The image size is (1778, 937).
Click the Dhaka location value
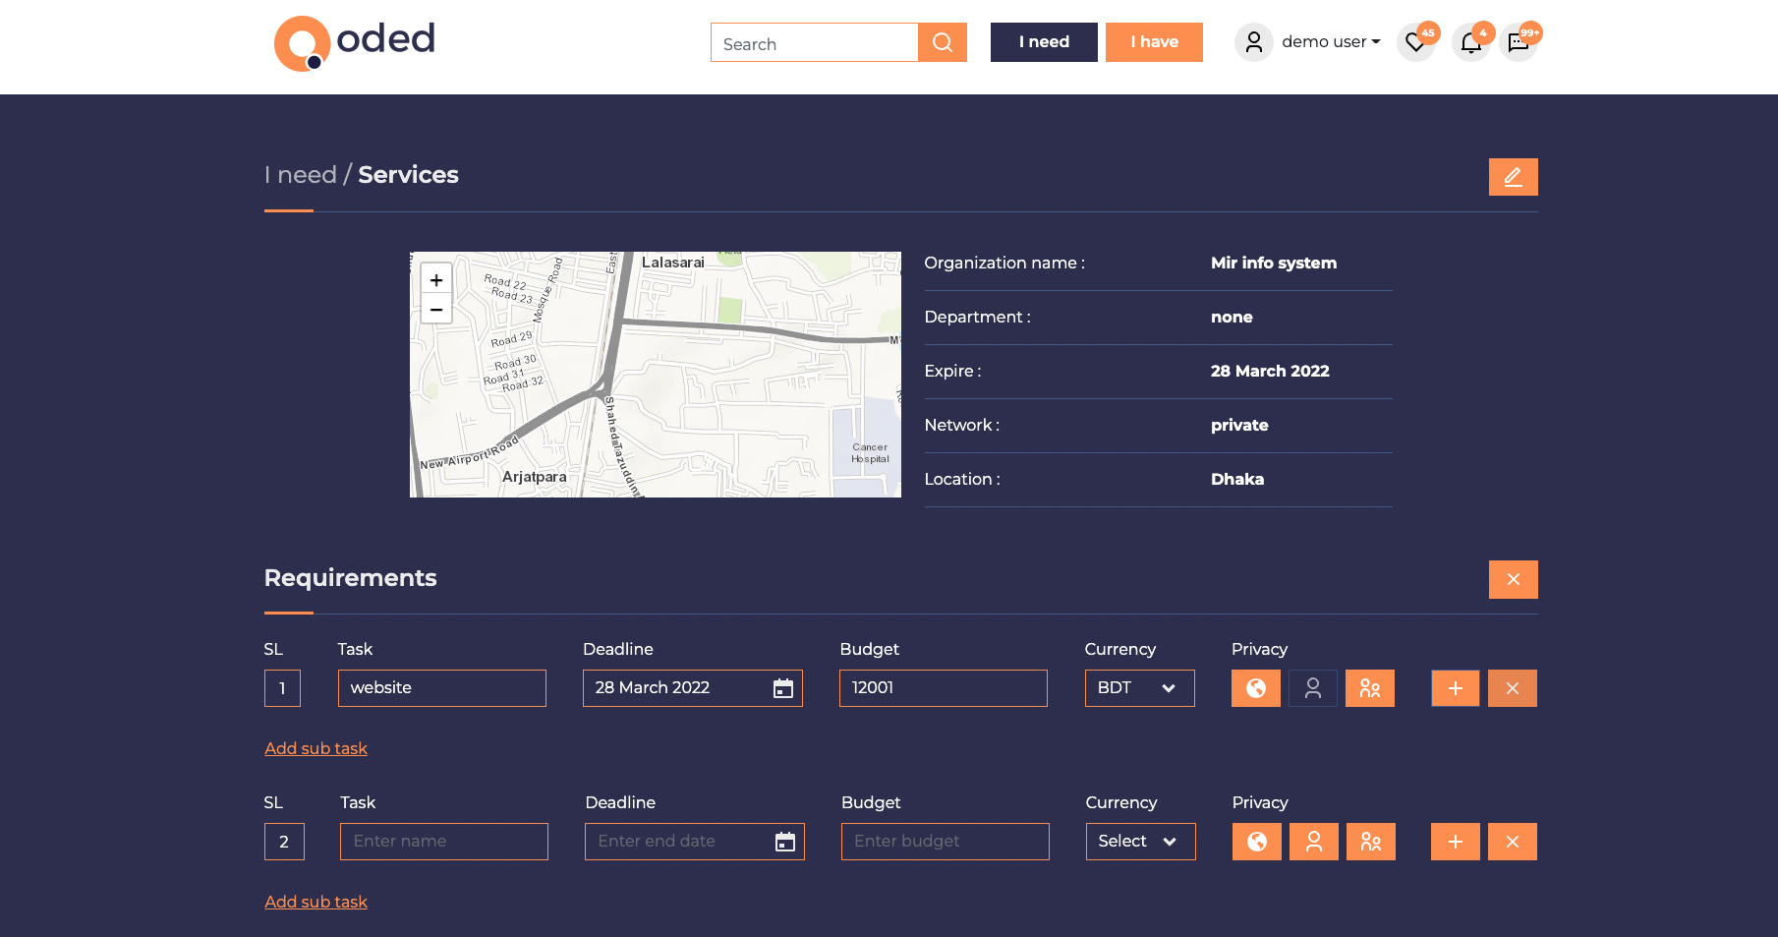(x=1237, y=479)
